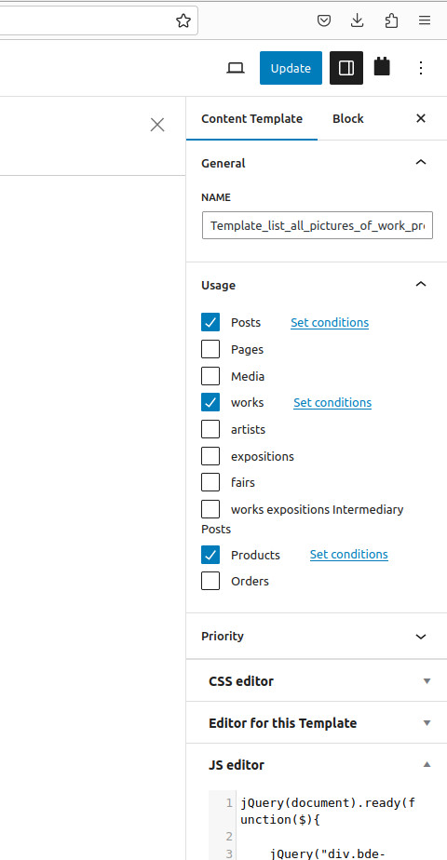Screen dimensions: 447x860
Task: Enable the artists usage checkbox
Action: click(x=210, y=429)
